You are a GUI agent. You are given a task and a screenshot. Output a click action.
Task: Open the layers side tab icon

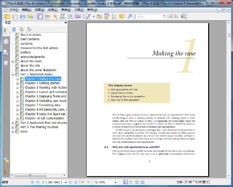pyautogui.click(x=6, y=63)
